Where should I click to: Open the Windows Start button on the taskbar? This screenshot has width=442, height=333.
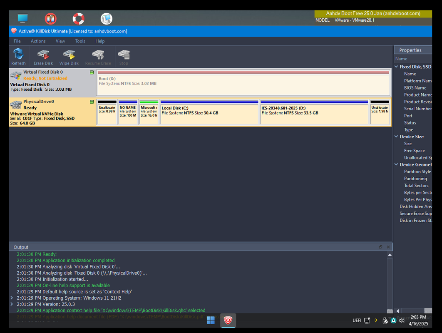(x=211, y=321)
